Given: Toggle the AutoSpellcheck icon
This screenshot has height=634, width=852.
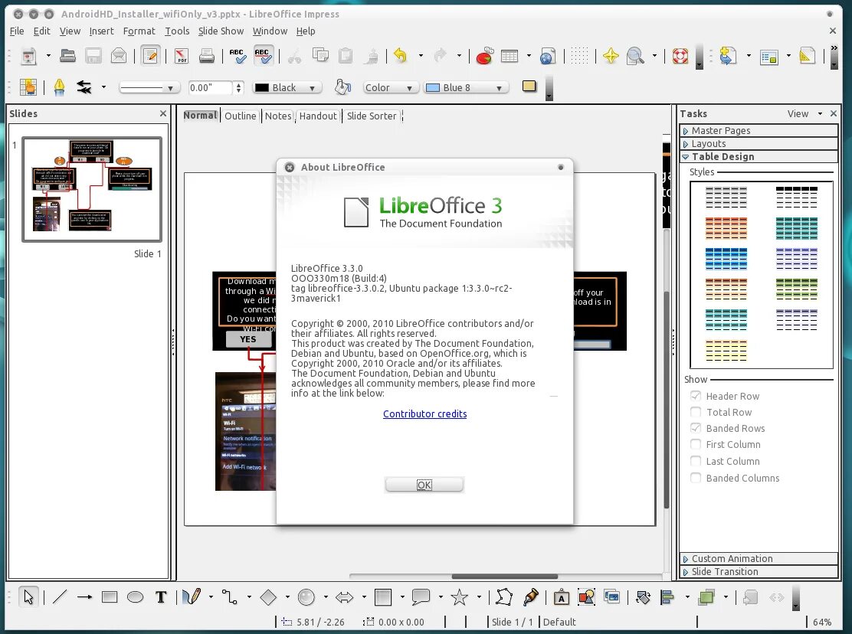Looking at the screenshot, I should pos(263,56).
